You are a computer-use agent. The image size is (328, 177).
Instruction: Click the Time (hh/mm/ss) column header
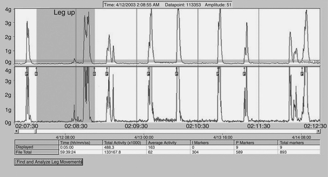coord(81,142)
